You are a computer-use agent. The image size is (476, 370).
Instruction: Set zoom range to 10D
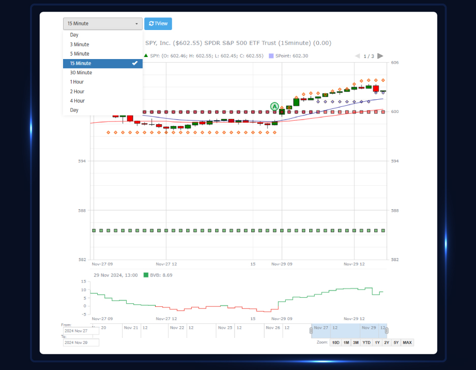tap(335, 343)
